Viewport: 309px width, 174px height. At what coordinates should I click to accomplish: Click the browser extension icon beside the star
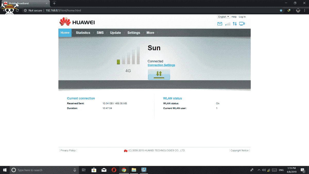click(x=289, y=11)
